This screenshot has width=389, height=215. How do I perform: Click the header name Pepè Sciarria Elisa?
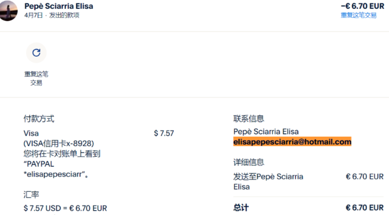point(58,6)
